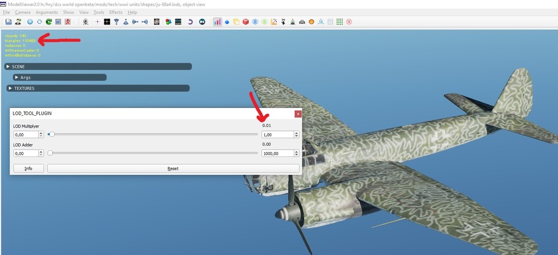Click the triangles: 110489 statistic text
Screen dimensions: 558x255
[x=20, y=41]
